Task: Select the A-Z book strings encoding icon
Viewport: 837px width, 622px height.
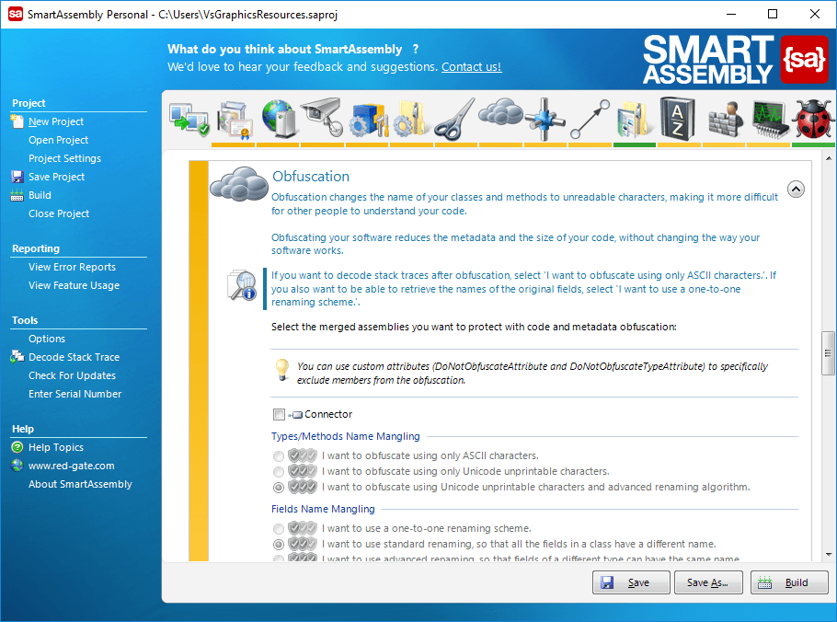Action: 678,119
